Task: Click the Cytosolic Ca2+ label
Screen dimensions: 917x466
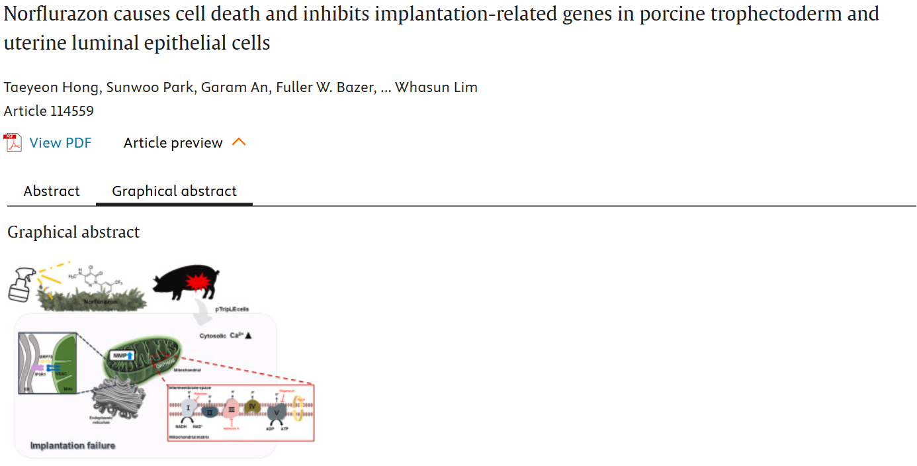Action: (226, 336)
